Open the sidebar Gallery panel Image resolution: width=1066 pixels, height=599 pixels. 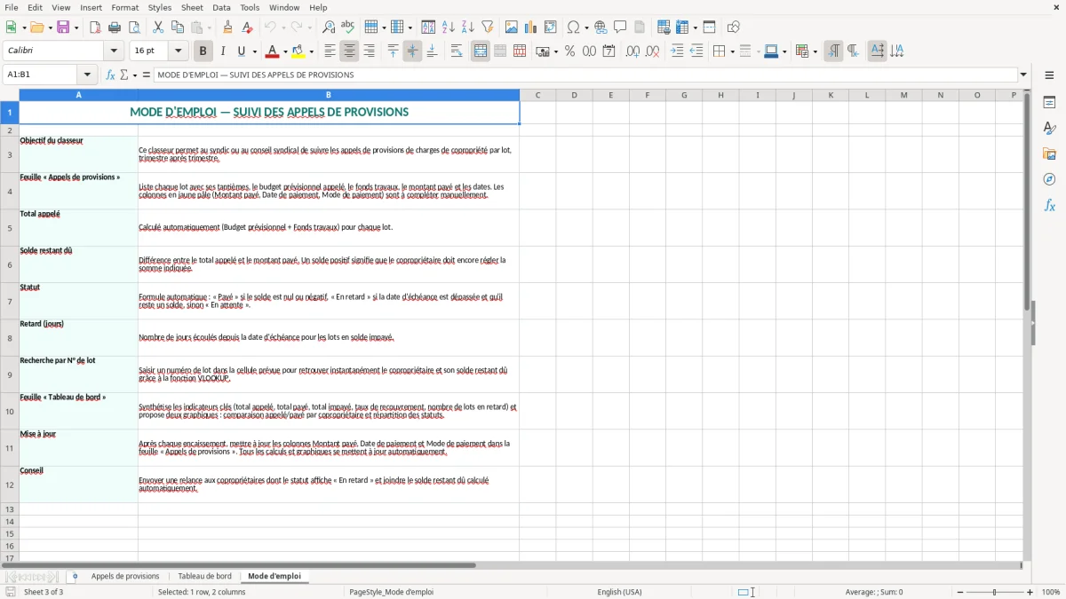click(x=1049, y=154)
